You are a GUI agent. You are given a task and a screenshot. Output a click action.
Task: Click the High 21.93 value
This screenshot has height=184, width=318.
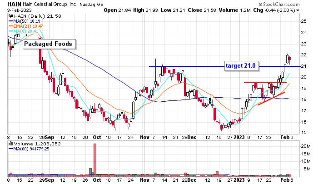[x=146, y=10]
